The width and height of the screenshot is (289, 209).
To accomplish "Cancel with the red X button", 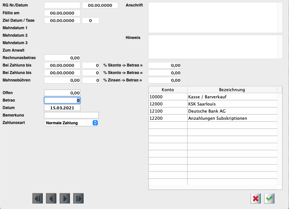I will click(x=256, y=198).
